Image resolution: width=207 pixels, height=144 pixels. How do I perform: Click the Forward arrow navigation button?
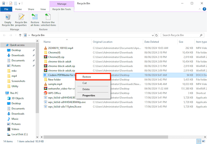click(x=11, y=35)
